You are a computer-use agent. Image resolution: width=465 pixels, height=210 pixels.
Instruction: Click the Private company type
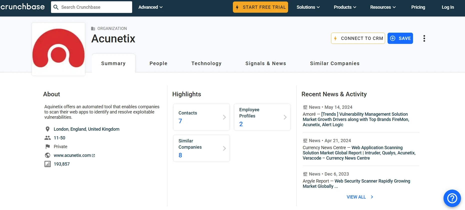(x=60, y=147)
